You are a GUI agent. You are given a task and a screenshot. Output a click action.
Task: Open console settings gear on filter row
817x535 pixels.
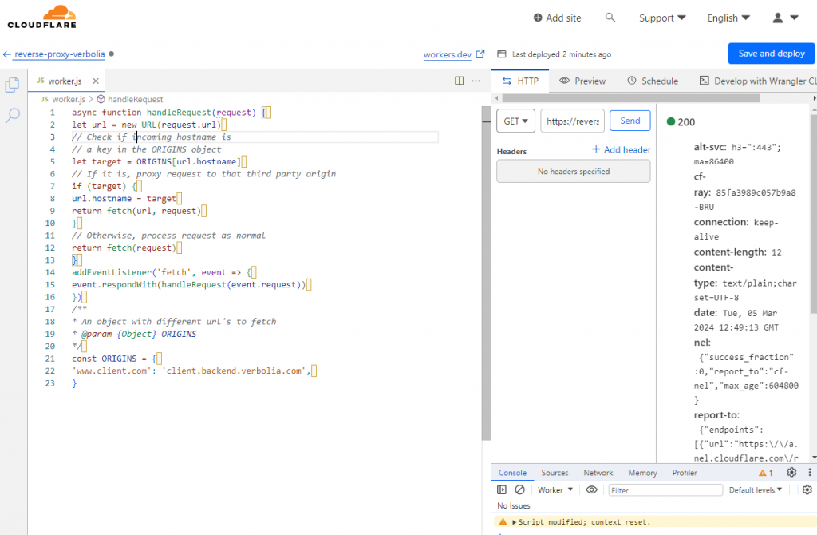coord(807,489)
